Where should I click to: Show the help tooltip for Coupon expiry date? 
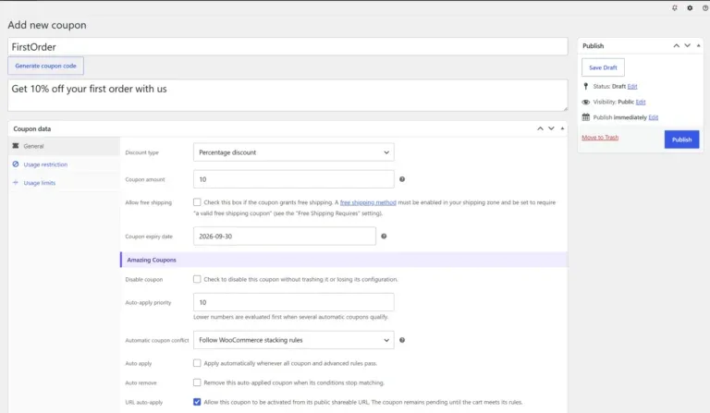click(x=384, y=237)
